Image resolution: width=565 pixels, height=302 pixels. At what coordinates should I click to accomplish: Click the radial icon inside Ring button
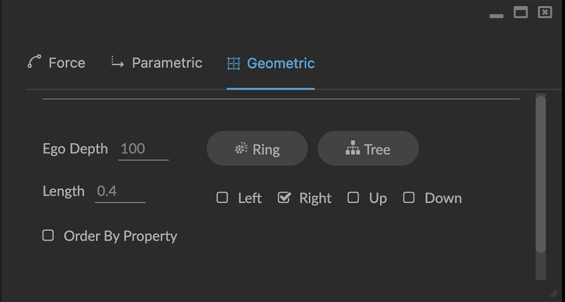click(241, 149)
